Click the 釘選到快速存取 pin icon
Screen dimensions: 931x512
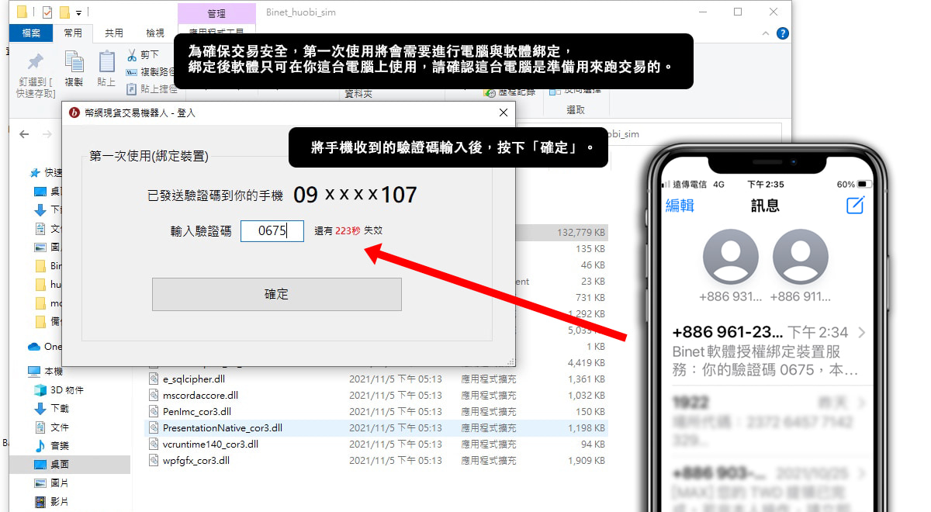point(36,64)
